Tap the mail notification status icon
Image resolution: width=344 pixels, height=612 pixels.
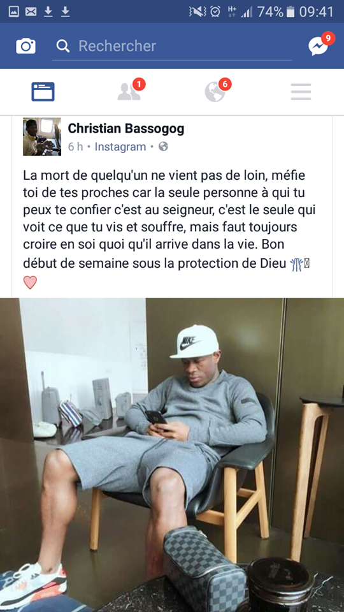31,11
